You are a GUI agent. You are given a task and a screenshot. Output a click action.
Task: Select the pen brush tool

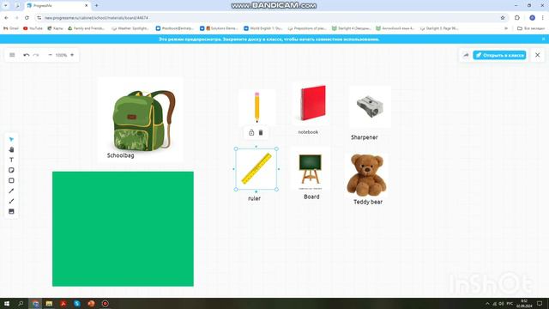[x=11, y=201]
